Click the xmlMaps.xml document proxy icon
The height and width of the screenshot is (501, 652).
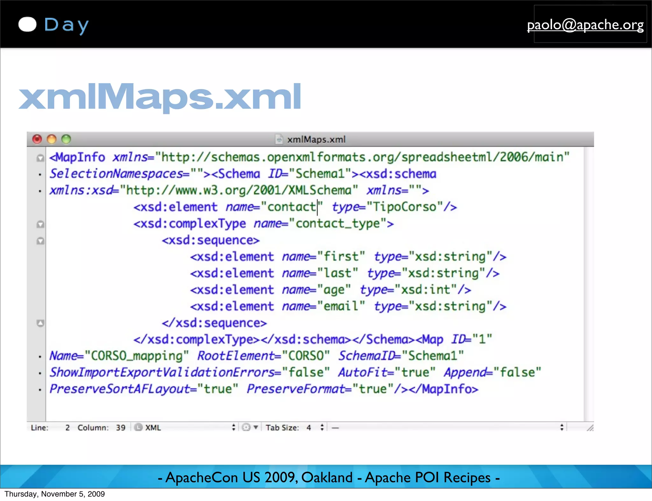(279, 139)
